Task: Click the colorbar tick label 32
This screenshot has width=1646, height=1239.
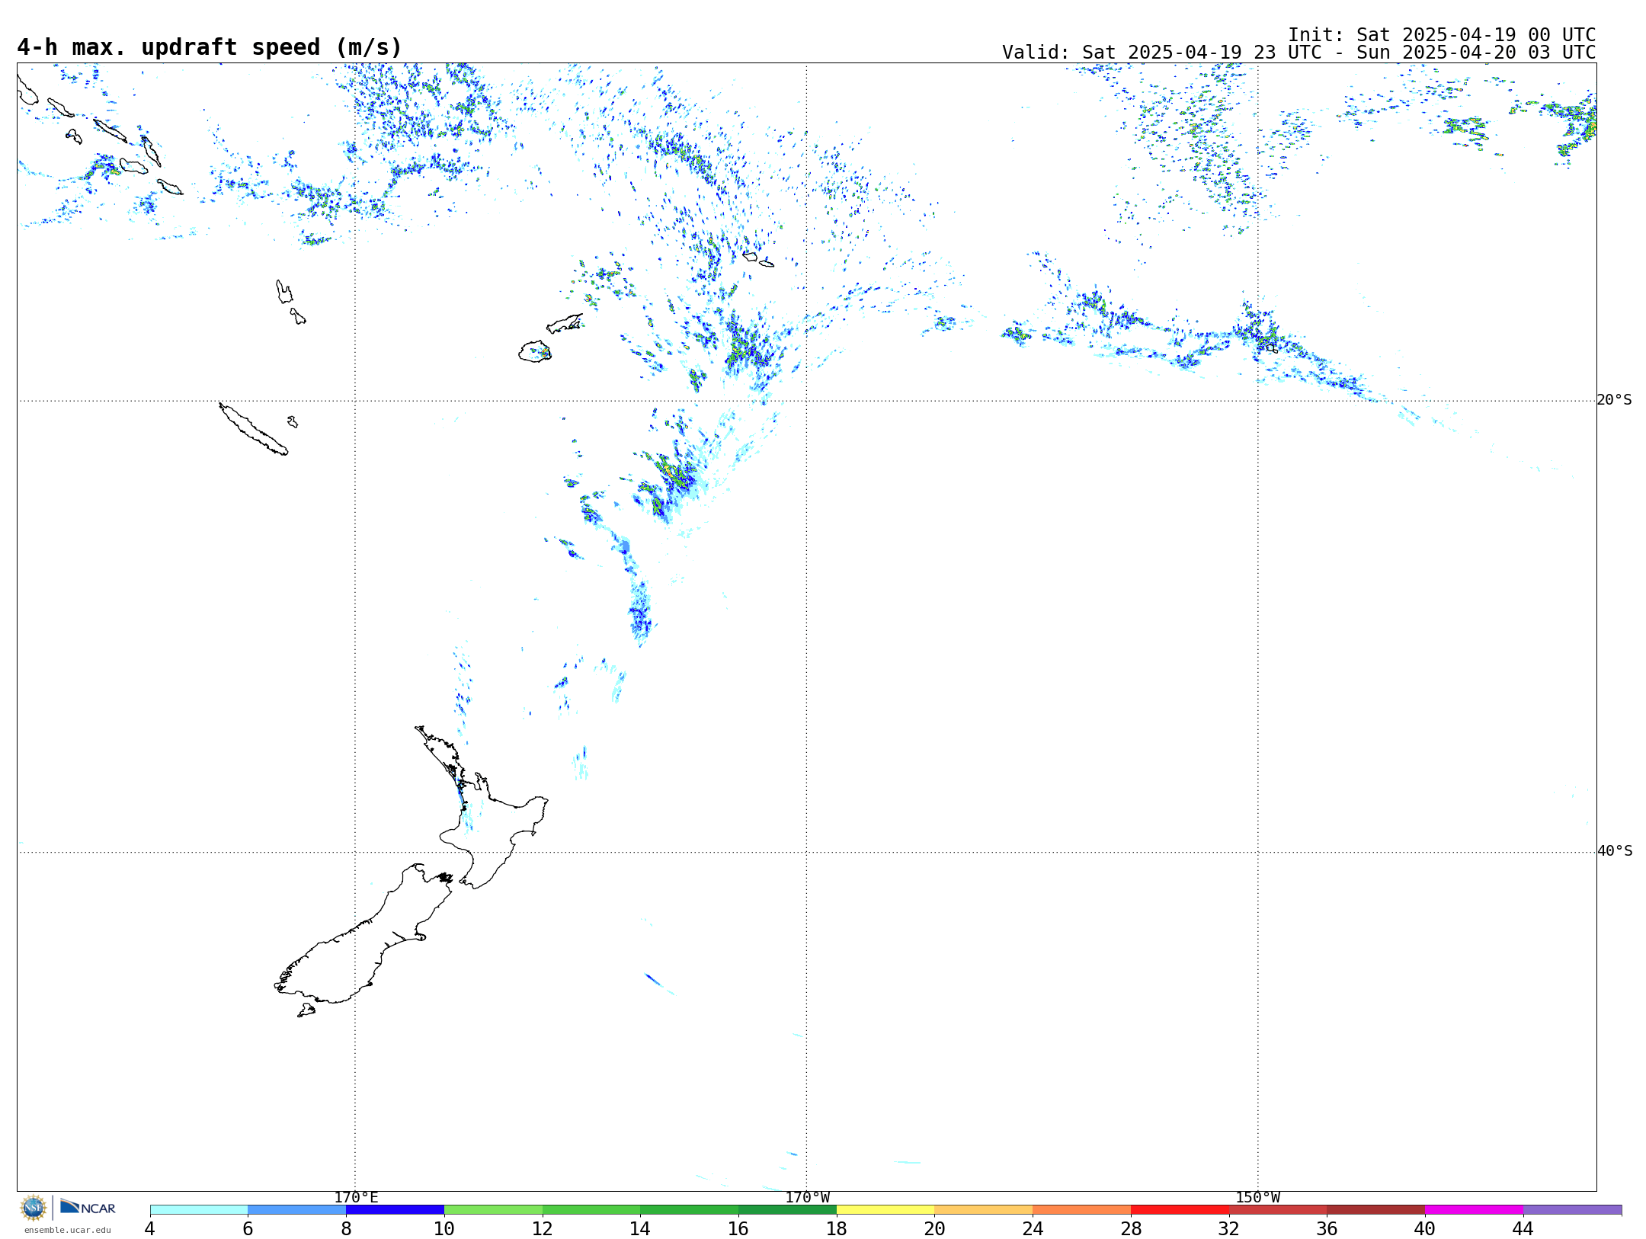Action: coord(1229,1228)
